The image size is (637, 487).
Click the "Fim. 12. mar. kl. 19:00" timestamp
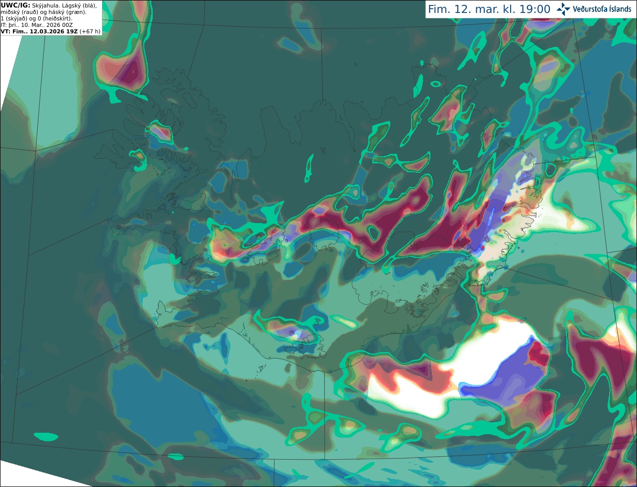(x=489, y=9)
